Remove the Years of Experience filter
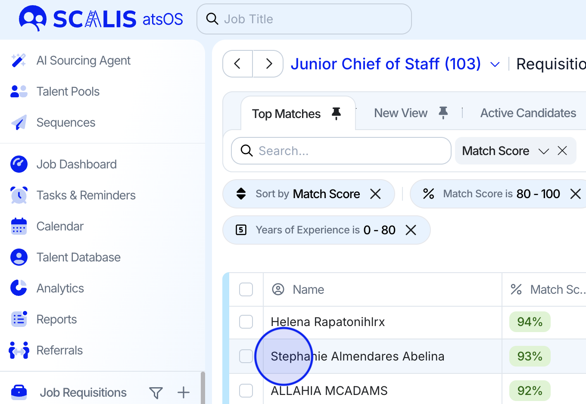The image size is (586, 404). click(x=411, y=230)
